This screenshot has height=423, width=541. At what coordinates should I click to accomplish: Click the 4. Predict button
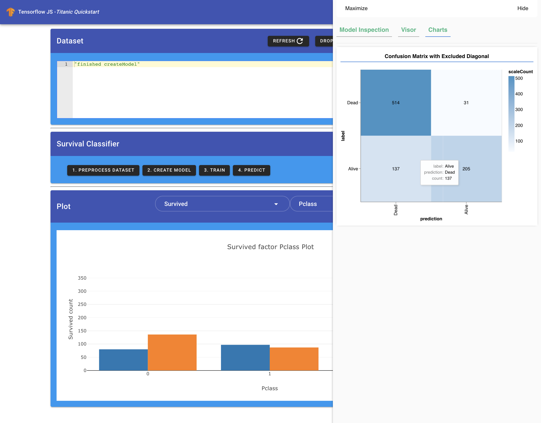coord(251,170)
